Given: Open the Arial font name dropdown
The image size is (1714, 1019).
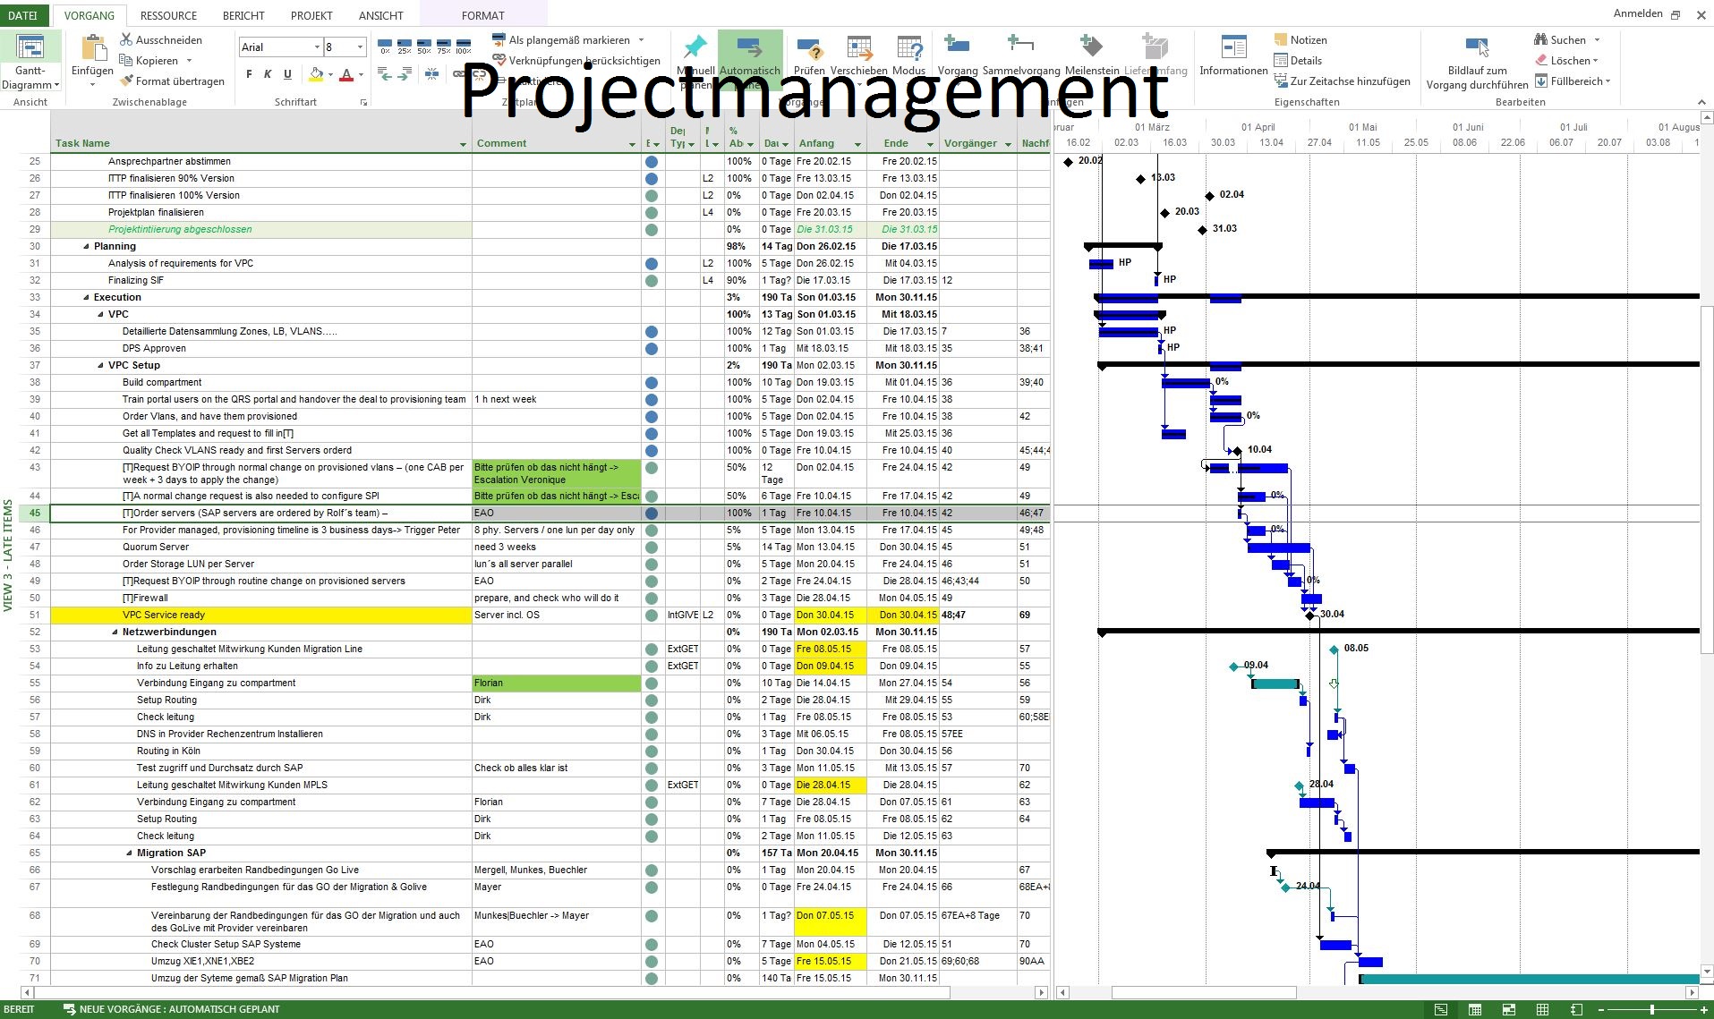Looking at the screenshot, I should tap(317, 47).
